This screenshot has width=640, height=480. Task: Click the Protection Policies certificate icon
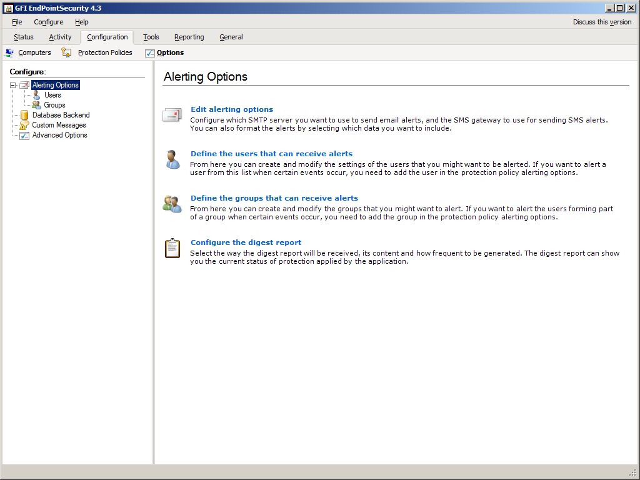66,52
